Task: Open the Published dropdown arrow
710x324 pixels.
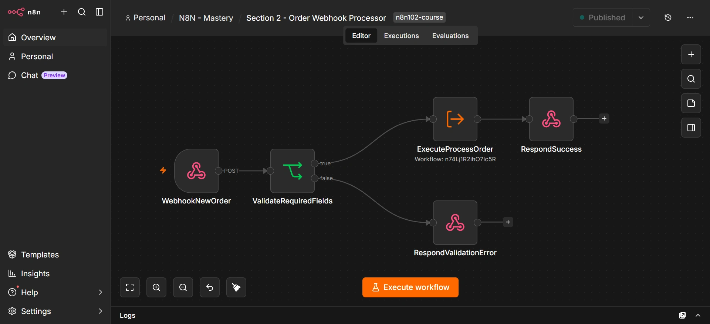Action: tap(641, 17)
